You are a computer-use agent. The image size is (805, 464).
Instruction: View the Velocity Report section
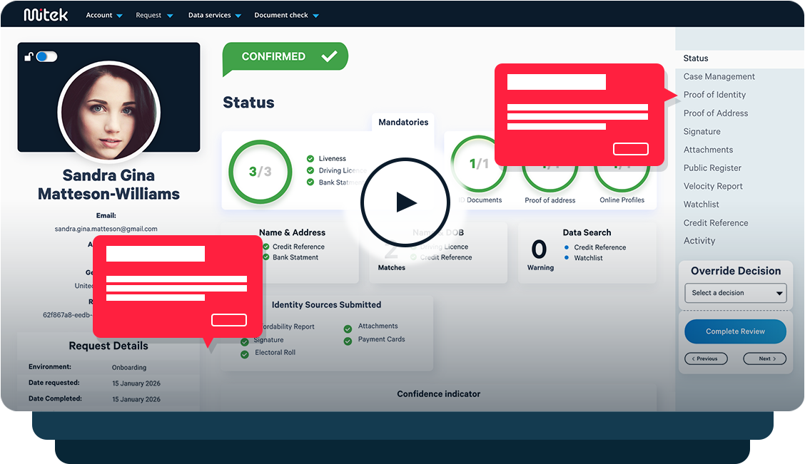click(x=713, y=186)
